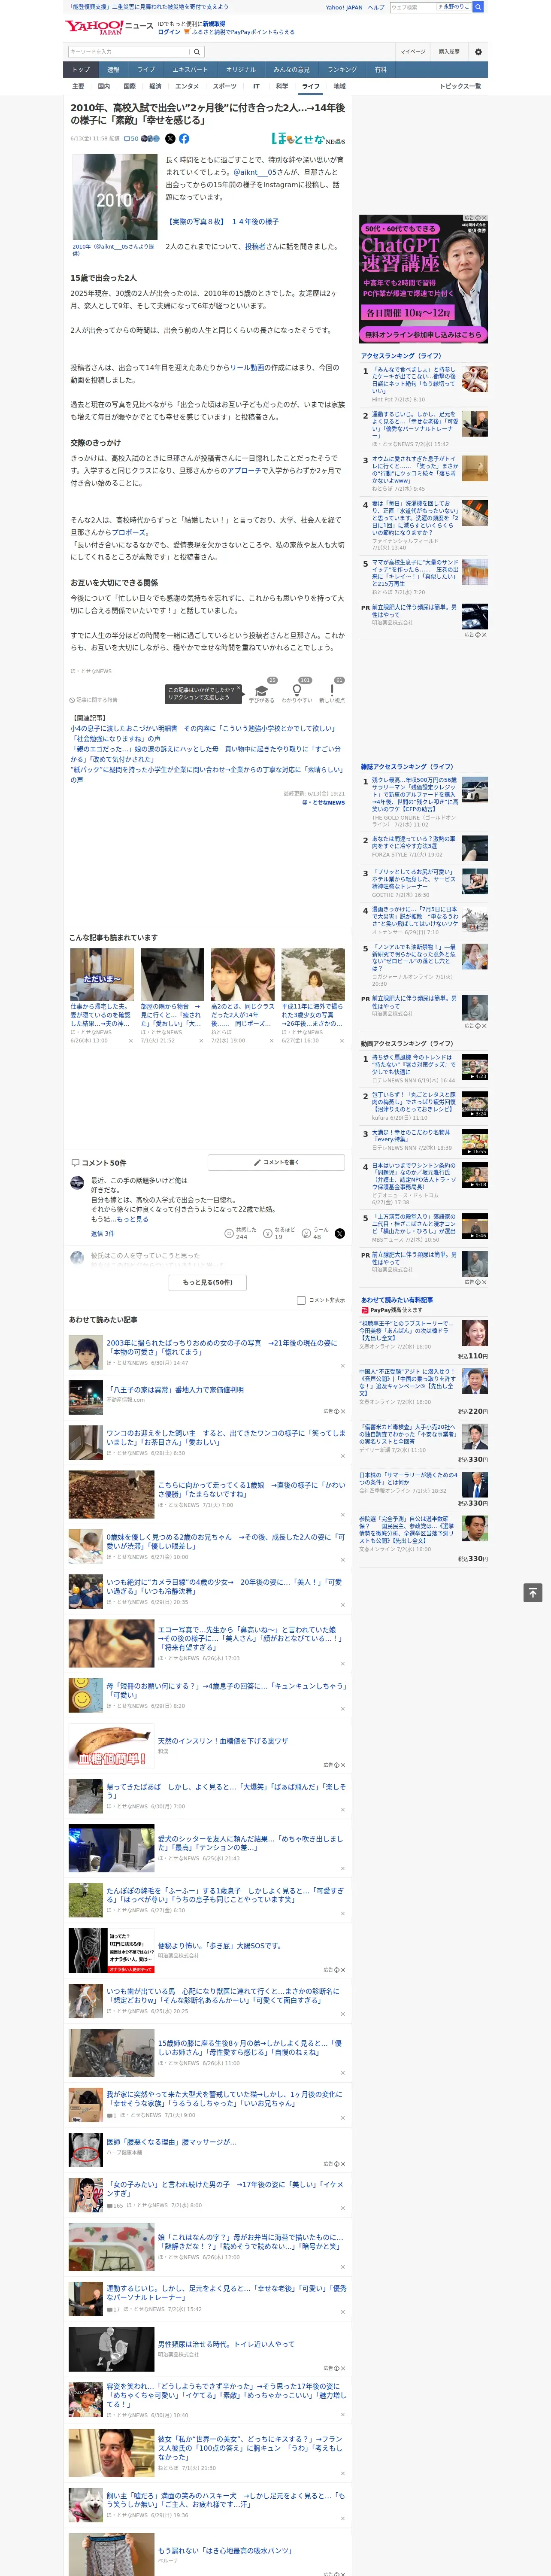Close the ChatGPT速習講座 ad with X
This screenshot has width=551, height=2576.
pyautogui.click(x=484, y=218)
